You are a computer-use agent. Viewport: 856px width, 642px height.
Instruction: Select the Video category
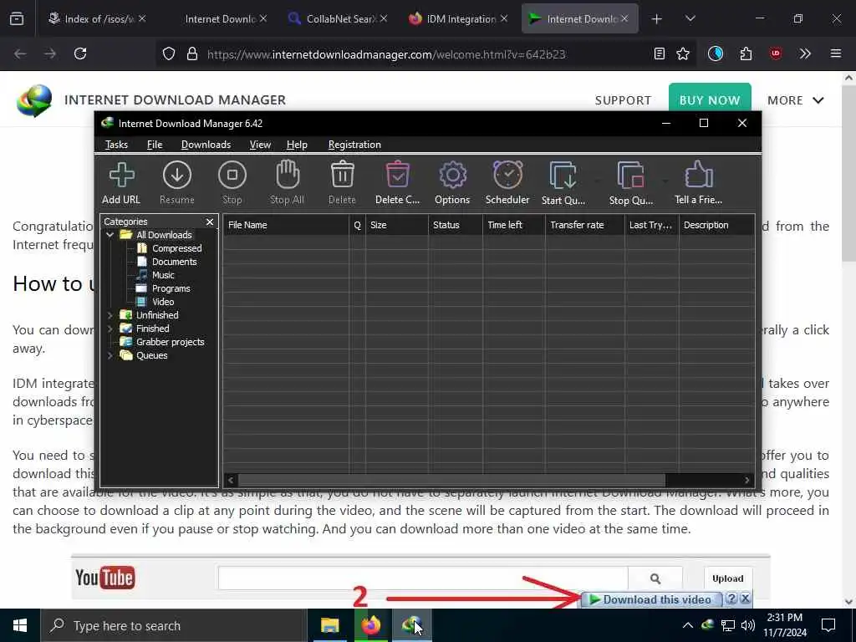click(x=163, y=302)
